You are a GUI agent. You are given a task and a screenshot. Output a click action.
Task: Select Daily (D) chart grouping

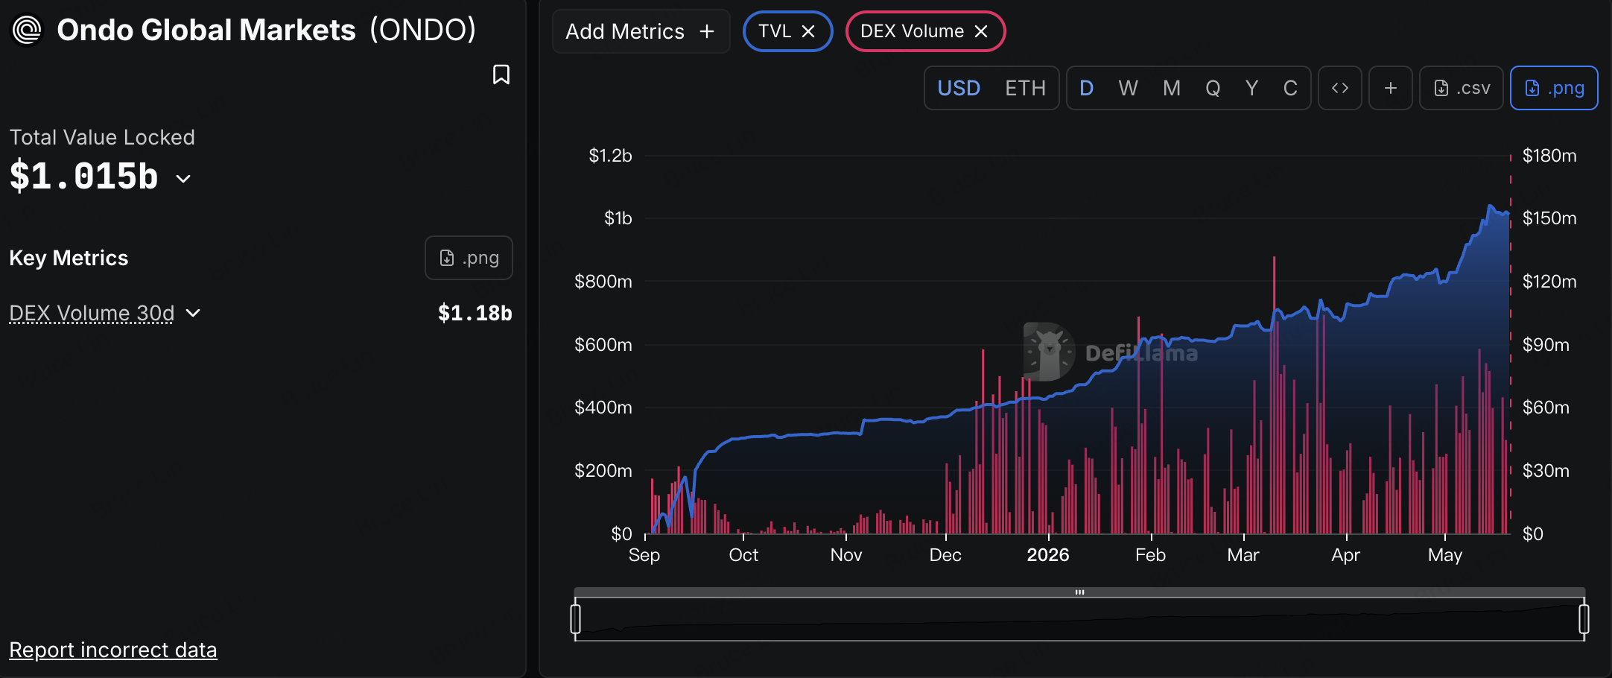[1087, 88]
